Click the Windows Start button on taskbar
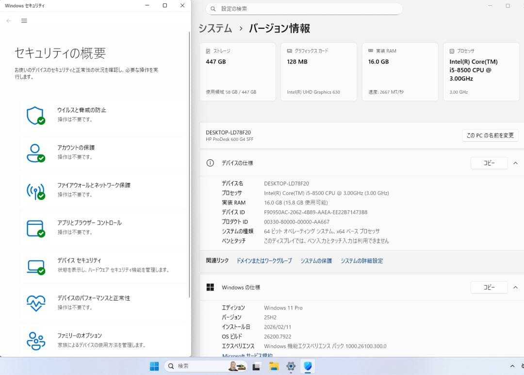This screenshot has width=524, height=375. coord(154,366)
